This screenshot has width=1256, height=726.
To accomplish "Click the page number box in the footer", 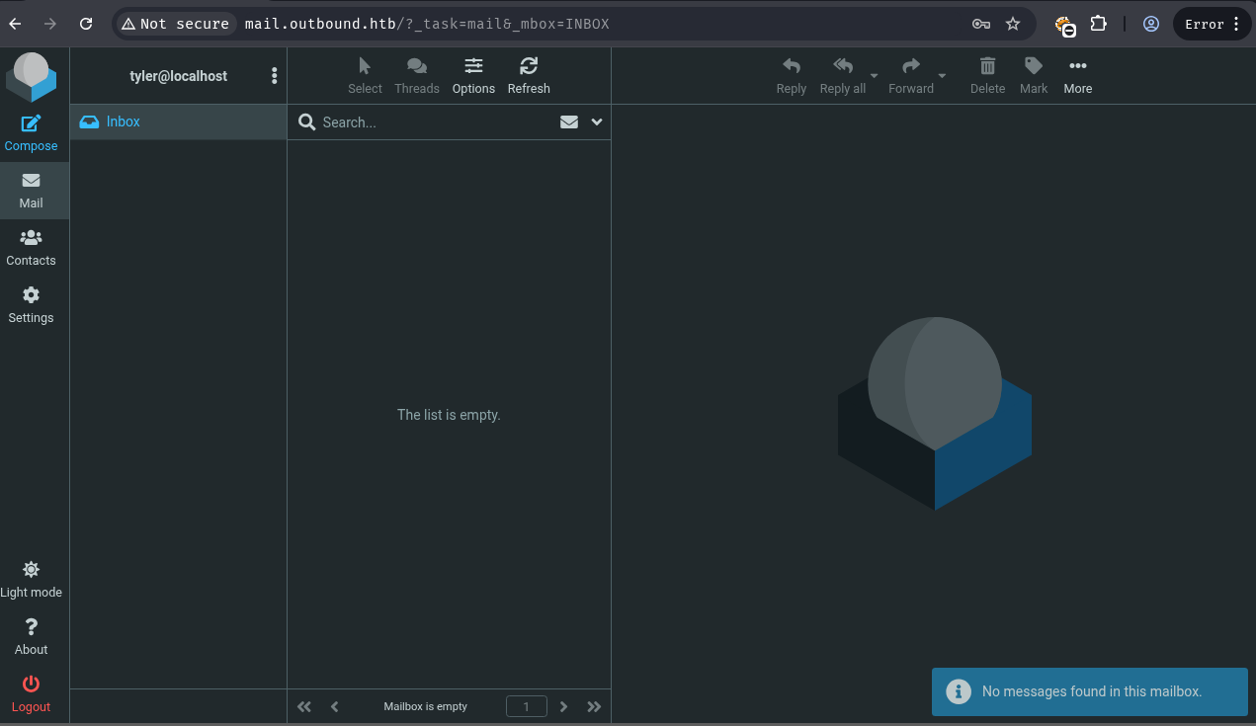I will (526, 706).
